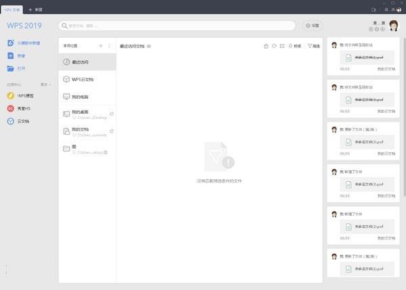Viewport: 406px width, 290px height.
Task: Expand the 更多 link beside the app center heading
Action: (45, 84)
